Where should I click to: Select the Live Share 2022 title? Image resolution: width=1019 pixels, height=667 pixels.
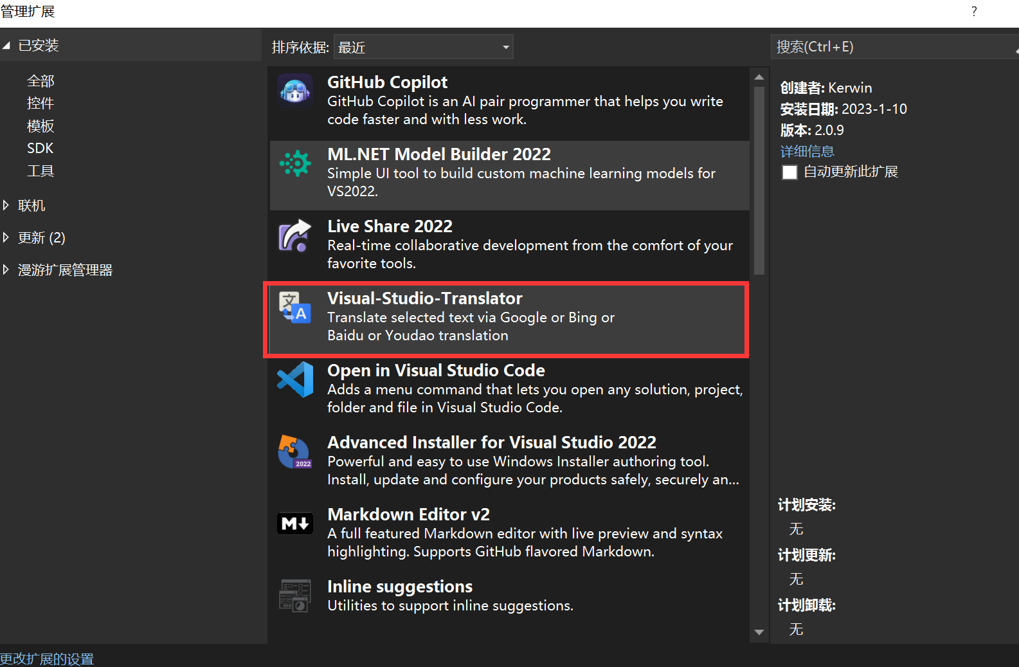coord(390,226)
